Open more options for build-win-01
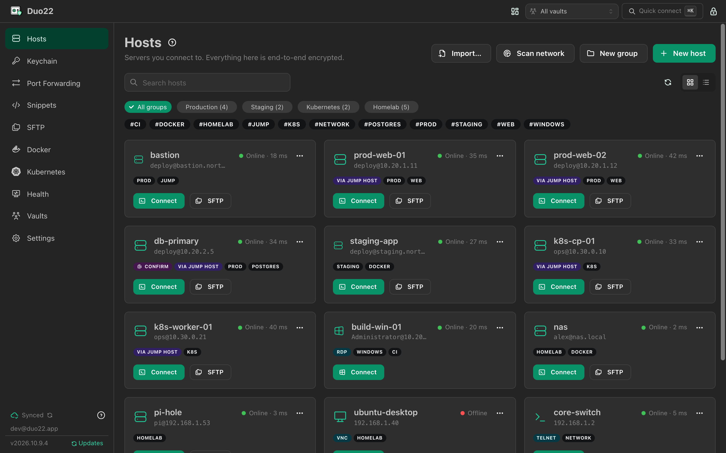Screen dimensions: 726x453 click(x=500, y=327)
